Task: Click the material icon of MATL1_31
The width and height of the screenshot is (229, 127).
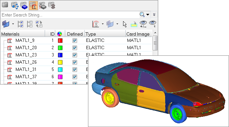Action: (x=10, y=70)
